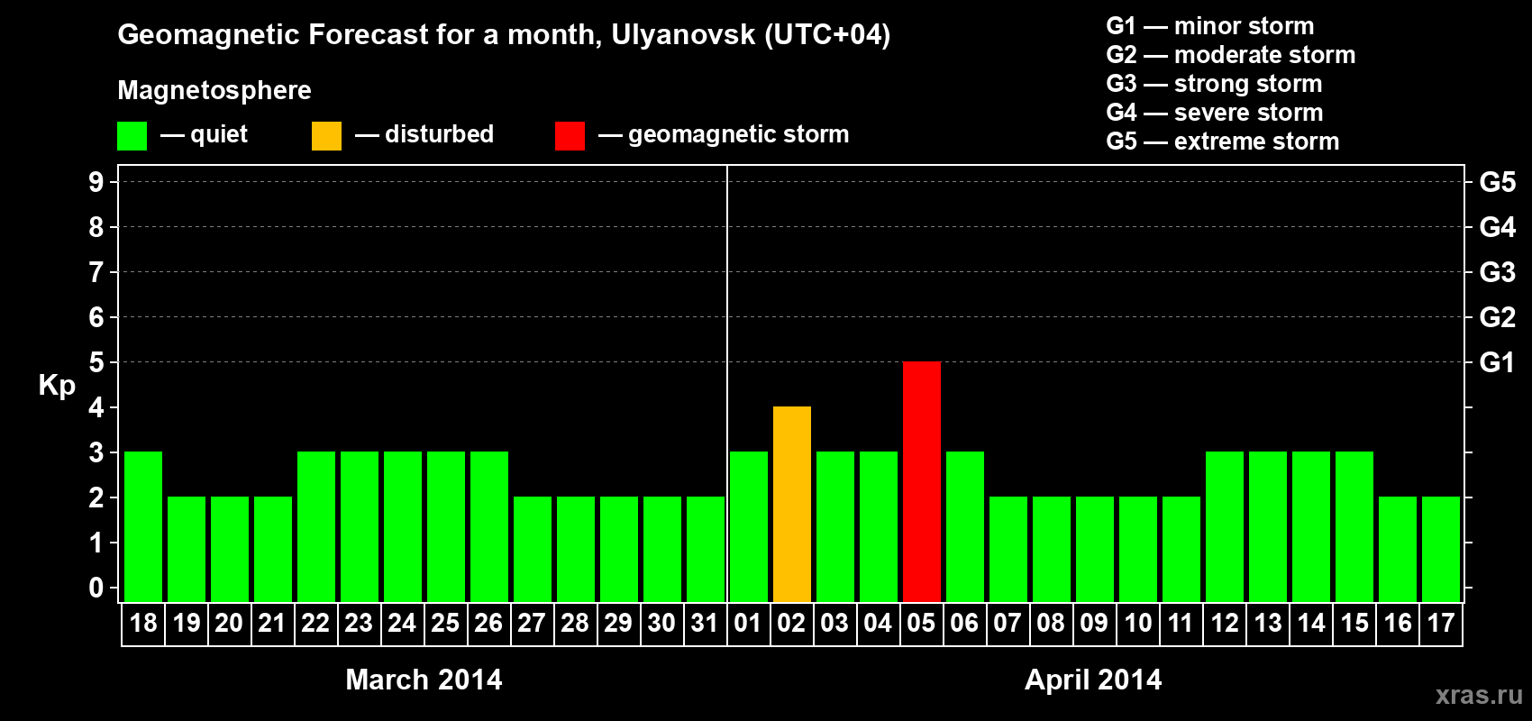Click the bar for March 22

point(315,526)
